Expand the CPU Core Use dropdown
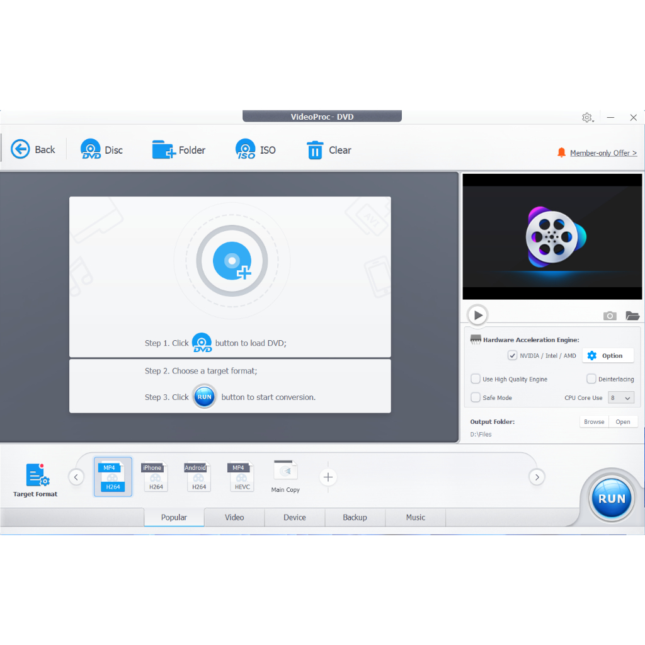645x645 pixels. [x=620, y=398]
